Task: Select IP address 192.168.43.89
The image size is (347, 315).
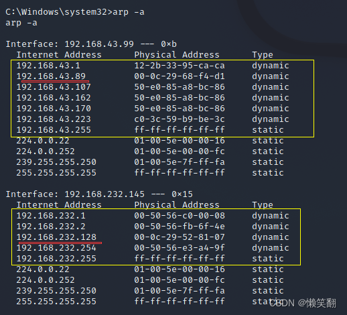Action: 51,76
